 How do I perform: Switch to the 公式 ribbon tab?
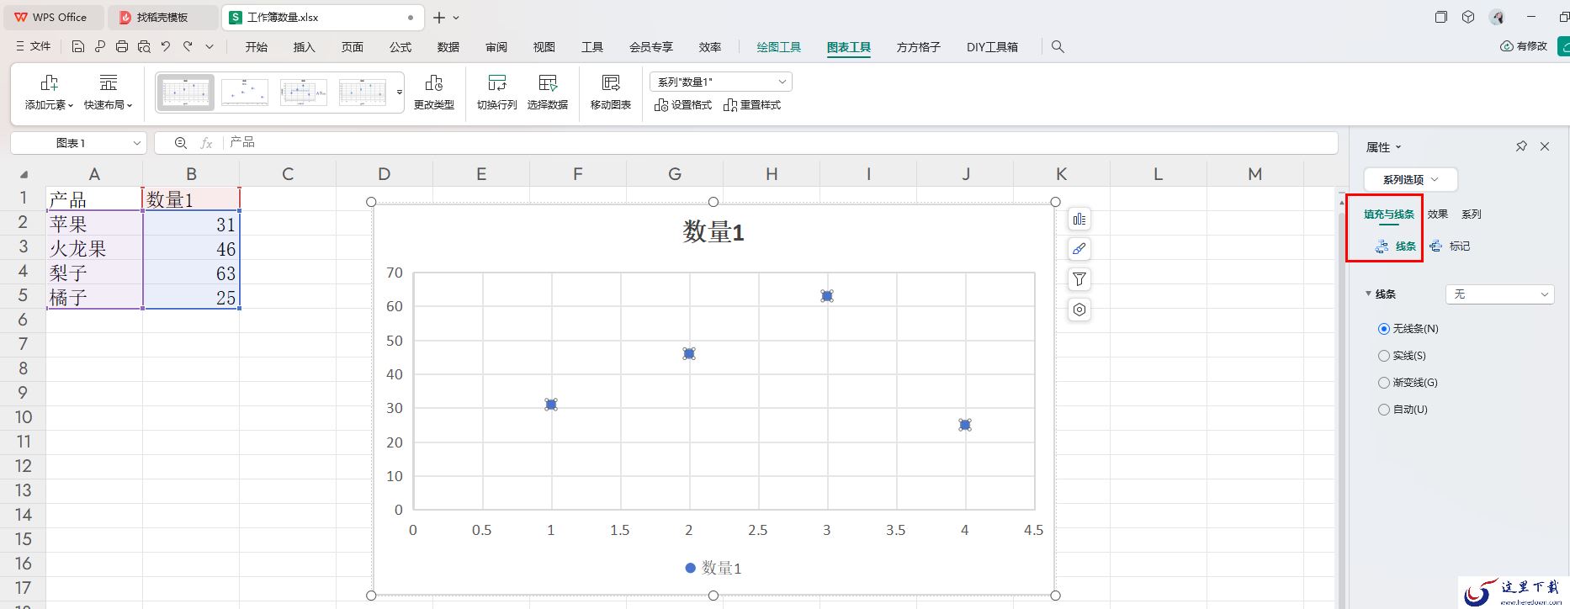coord(400,47)
